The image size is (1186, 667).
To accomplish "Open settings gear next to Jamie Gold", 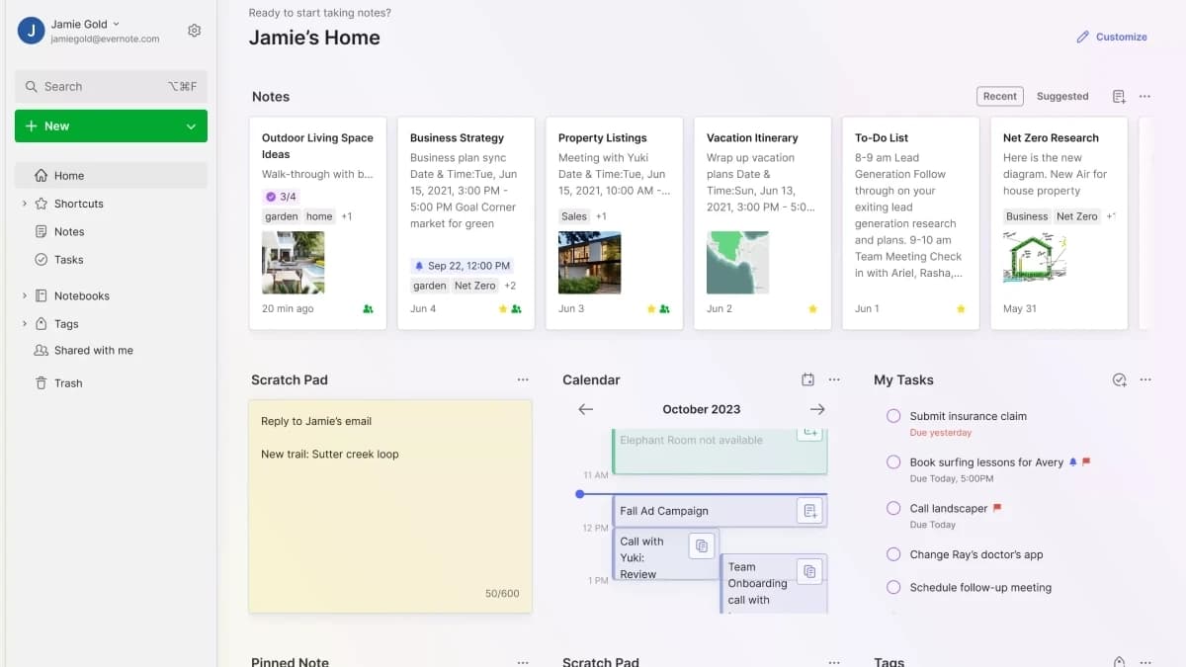I will click(x=195, y=31).
